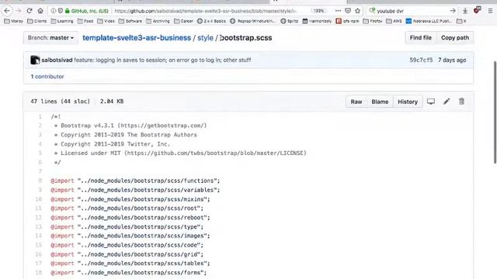Screen dimensions: 497x279
Task: Open the file History
Action: tap(408, 102)
